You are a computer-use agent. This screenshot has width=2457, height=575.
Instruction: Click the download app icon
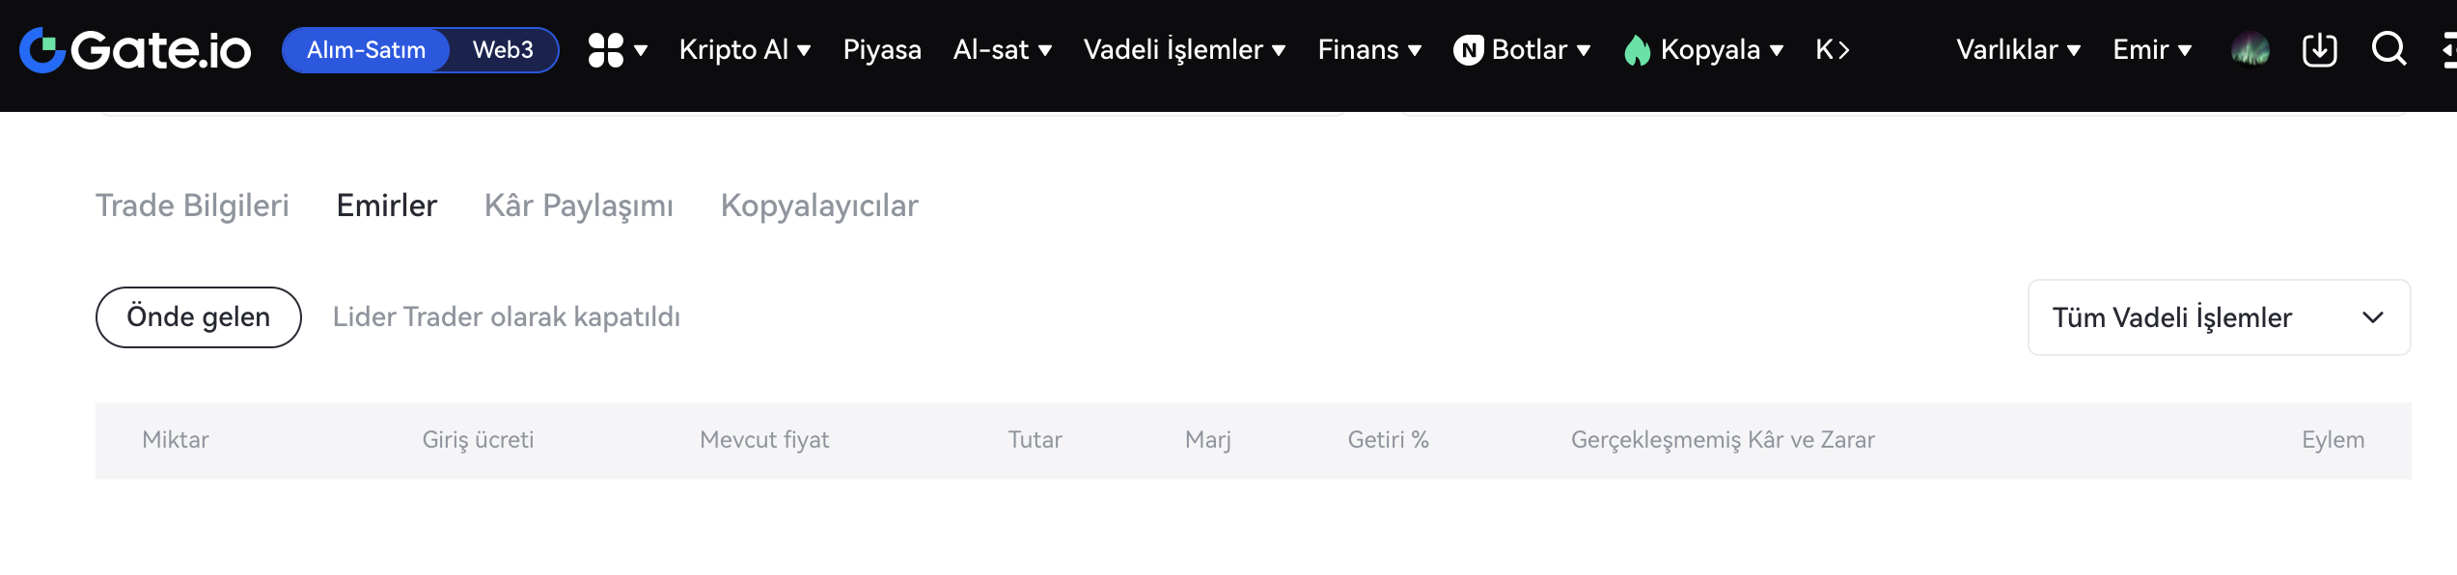(x=2320, y=50)
